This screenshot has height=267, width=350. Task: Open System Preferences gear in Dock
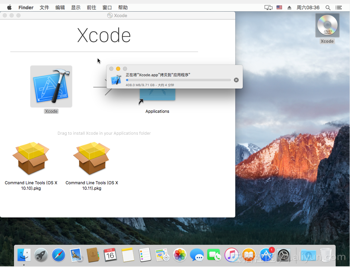[x=284, y=255]
